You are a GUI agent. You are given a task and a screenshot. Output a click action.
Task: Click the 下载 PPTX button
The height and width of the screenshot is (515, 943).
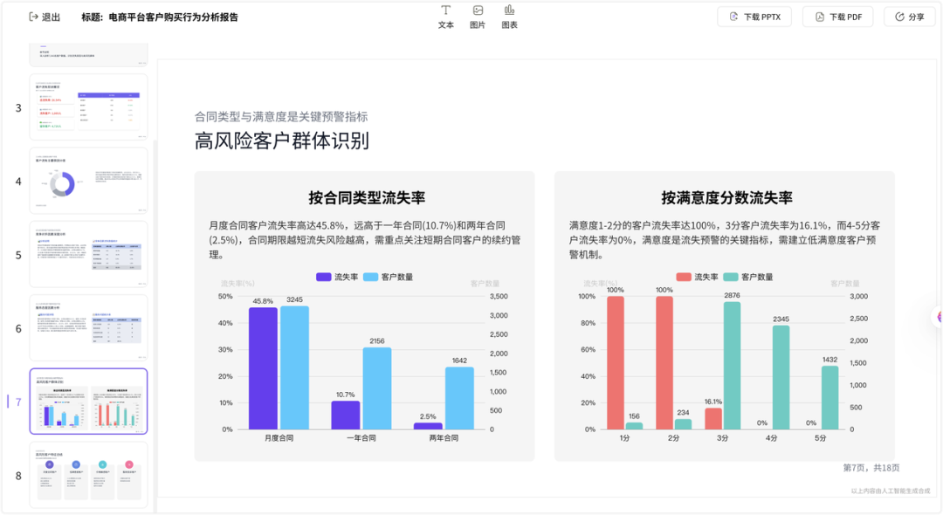[753, 16]
